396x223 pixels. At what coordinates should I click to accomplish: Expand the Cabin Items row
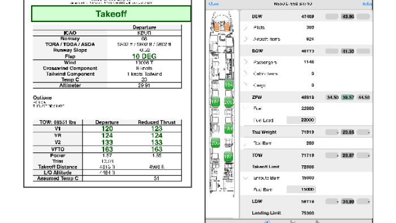coord(246,73)
